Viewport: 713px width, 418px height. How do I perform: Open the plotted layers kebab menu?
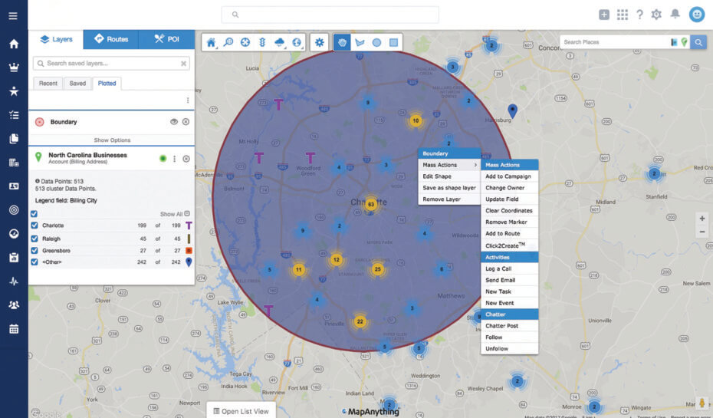pos(188,100)
